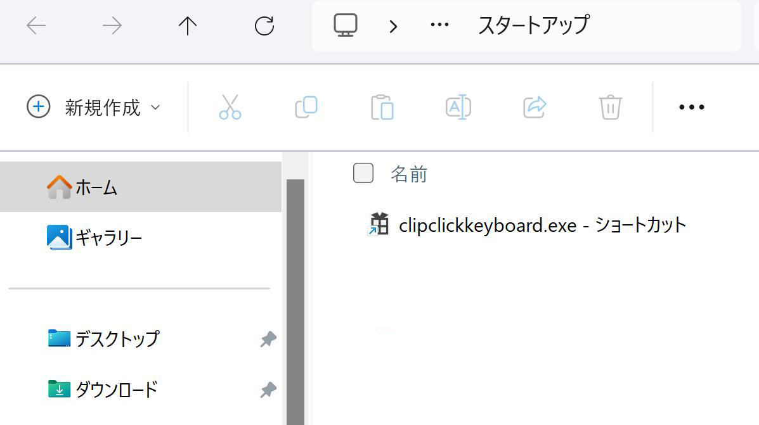The height and width of the screenshot is (425, 759).
Task: Click the Delete trash can icon
Action: (610, 107)
